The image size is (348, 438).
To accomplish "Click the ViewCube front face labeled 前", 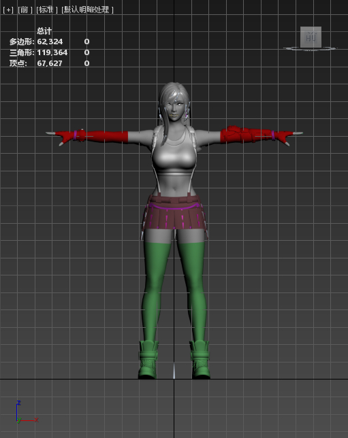I will coord(311,37).
